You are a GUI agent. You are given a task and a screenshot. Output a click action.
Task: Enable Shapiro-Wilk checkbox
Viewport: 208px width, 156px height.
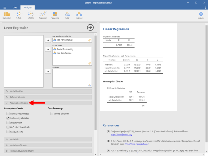point(8,122)
